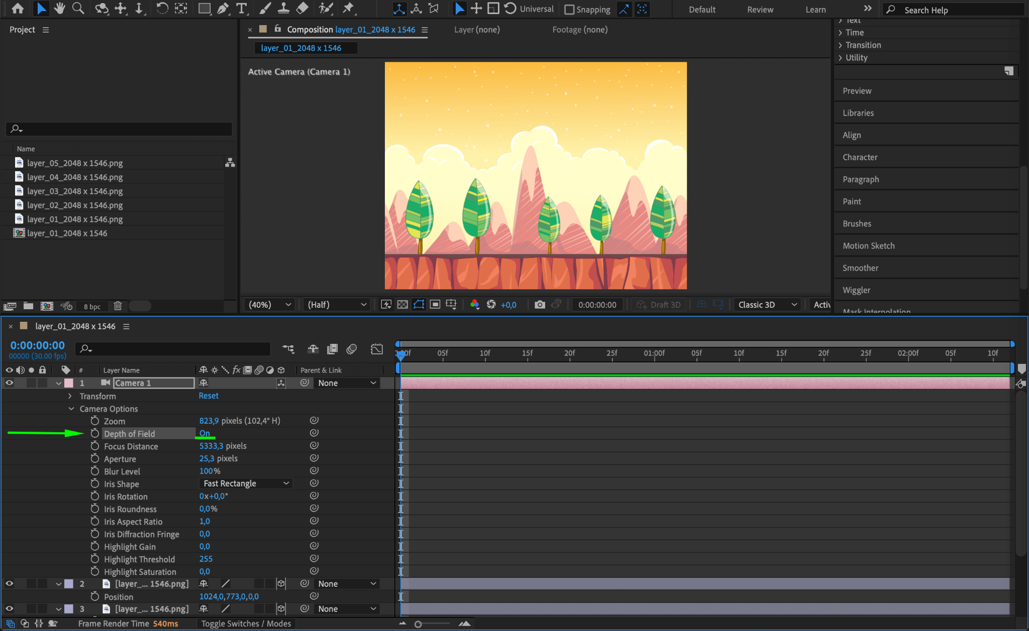1029x631 pixels.
Task: Open the Classic 3D renderer dropdown
Action: point(767,305)
